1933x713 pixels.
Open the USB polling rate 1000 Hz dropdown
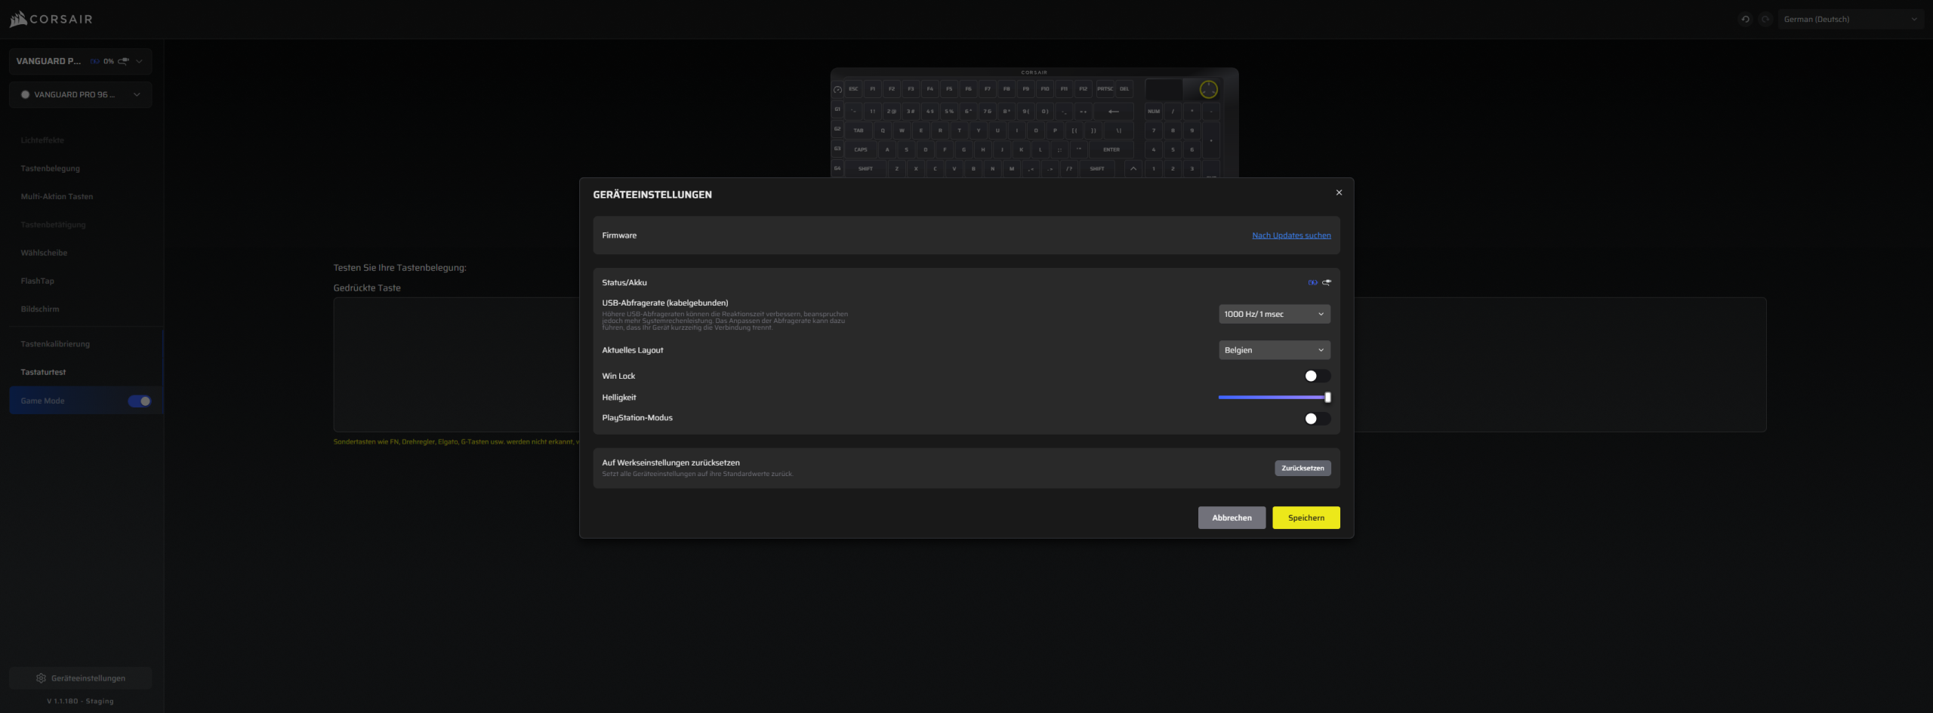click(1274, 315)
